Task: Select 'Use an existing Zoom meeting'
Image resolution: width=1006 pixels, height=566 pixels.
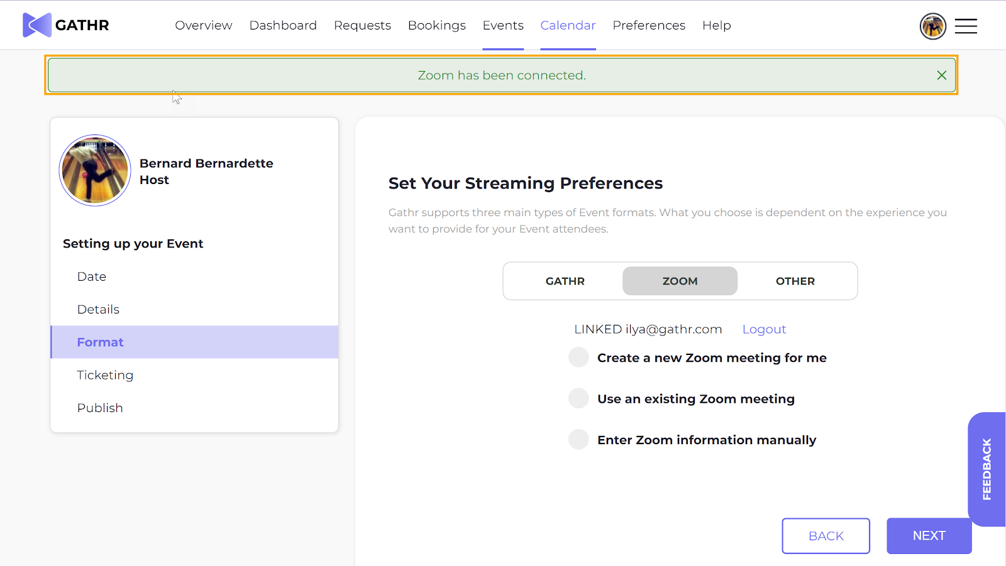Action: [x=578, y=398]
